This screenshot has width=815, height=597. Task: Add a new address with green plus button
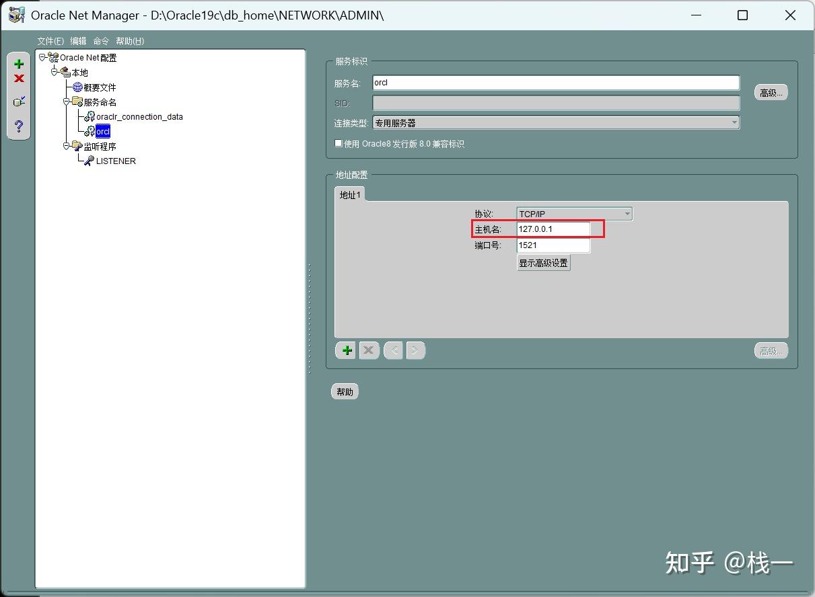coord(347,350)
